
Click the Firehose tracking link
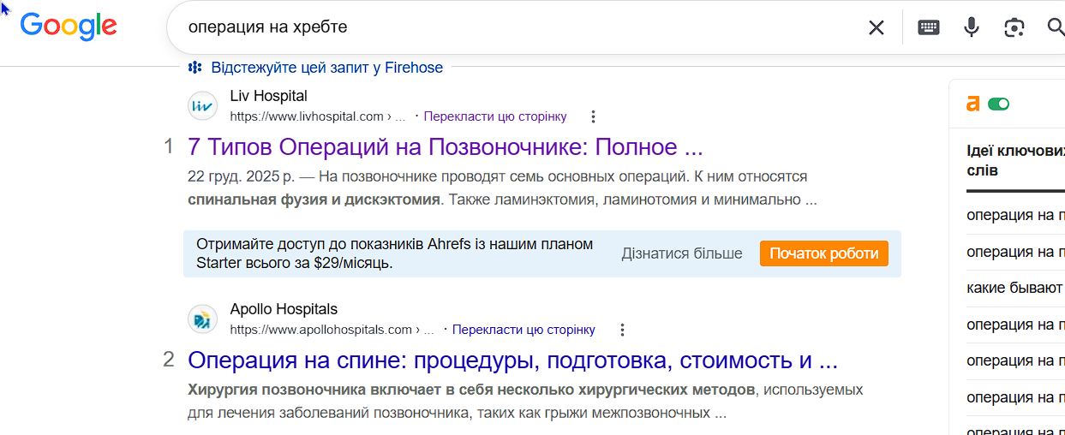pyautogui.click(x=326, y=68)
